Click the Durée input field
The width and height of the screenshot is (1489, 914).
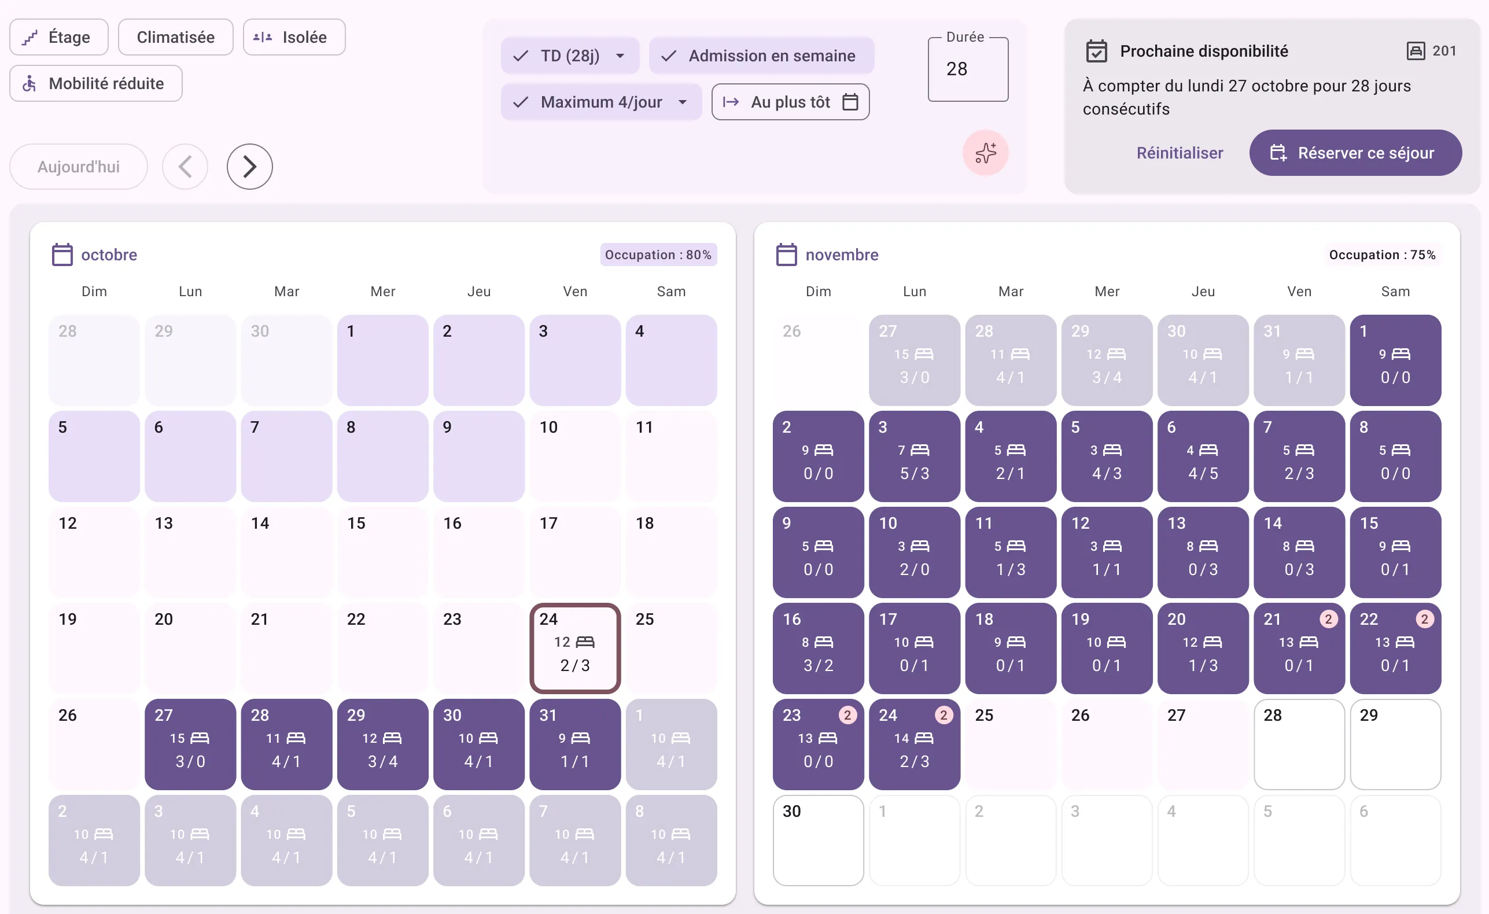click(968, 69)
